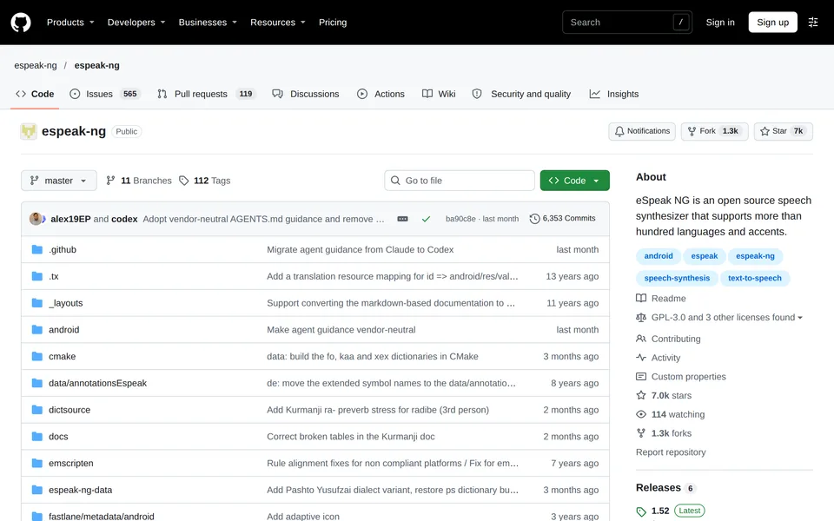Image resolution: width=834 pixels, height=521 pixels.
Task: Click the Sign up button
Action: click(773, 23)
